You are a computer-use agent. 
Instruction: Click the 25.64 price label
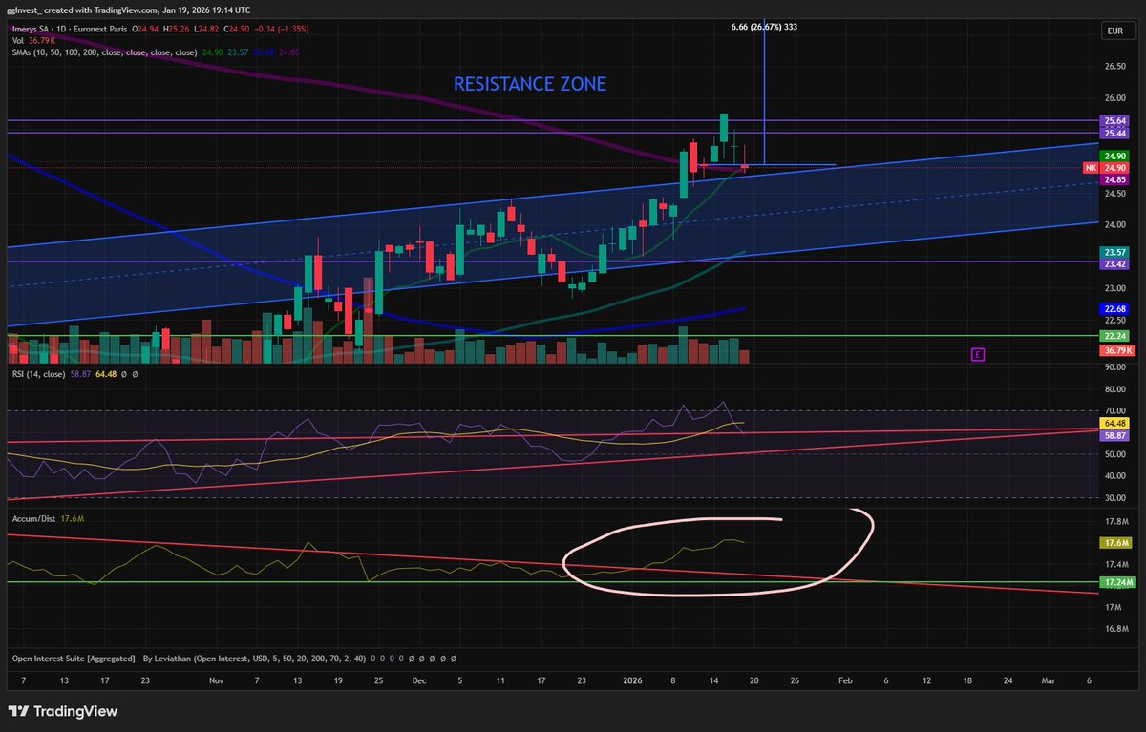click(1114, 121)
